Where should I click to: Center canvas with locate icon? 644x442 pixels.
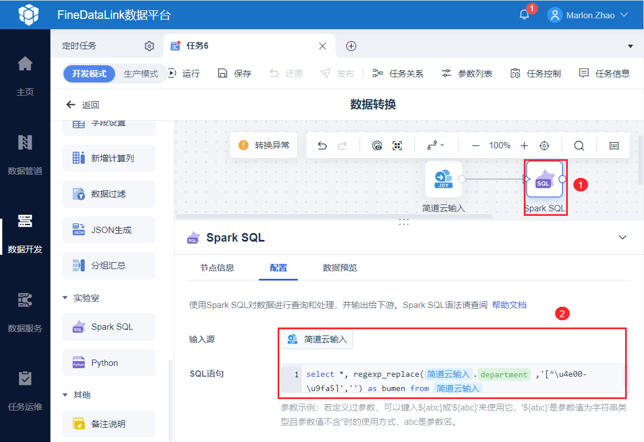[x=544, y=145]
